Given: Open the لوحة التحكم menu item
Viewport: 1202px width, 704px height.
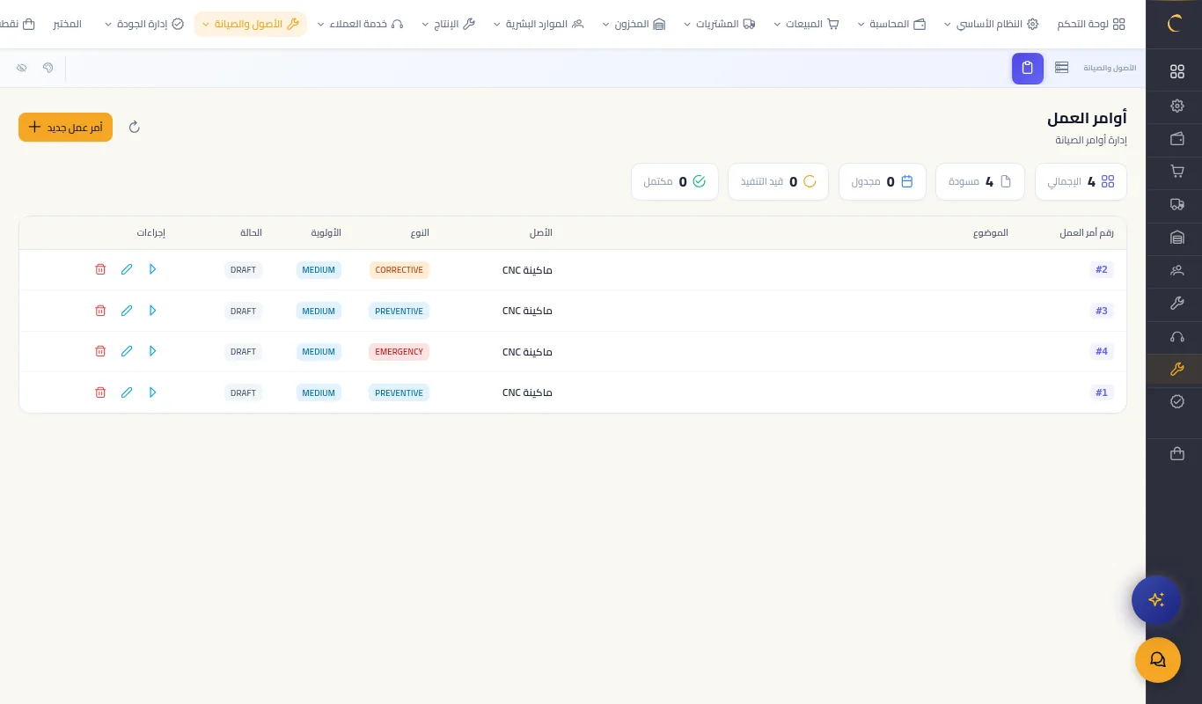Looking at the screenshot, I should (x=1091, y=24).
